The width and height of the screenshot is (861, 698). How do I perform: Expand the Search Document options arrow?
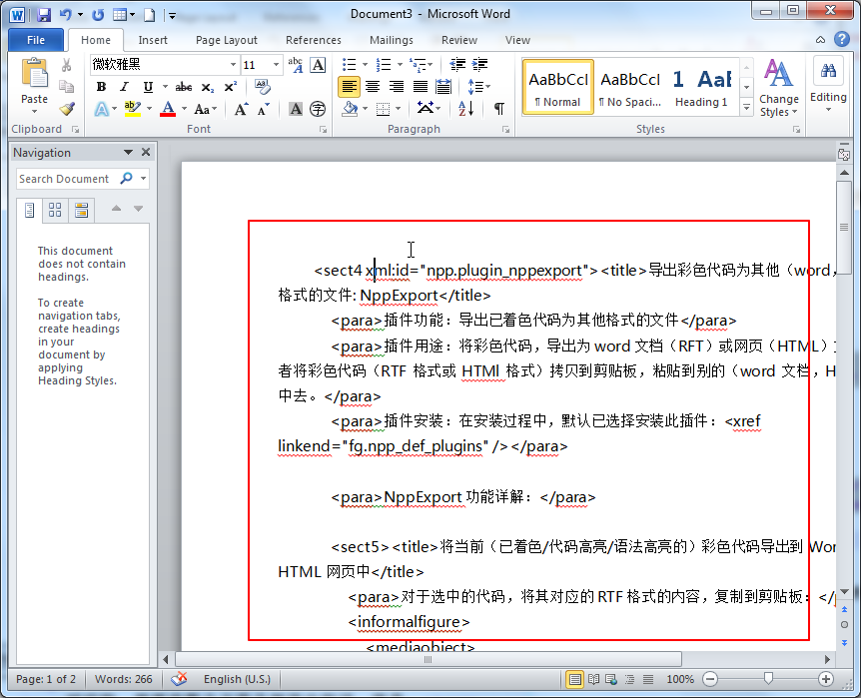pyautogui.click(x=144, y=179)
